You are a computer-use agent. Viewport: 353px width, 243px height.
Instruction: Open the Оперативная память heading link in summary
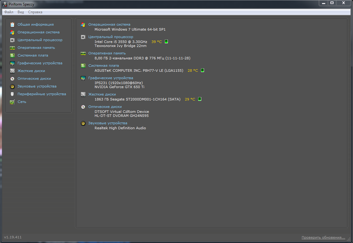107,53
